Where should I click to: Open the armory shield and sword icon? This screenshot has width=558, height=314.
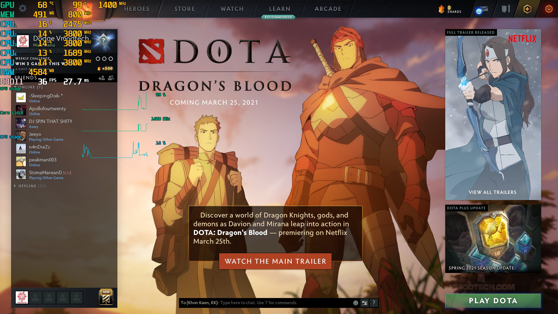(506, 9)
